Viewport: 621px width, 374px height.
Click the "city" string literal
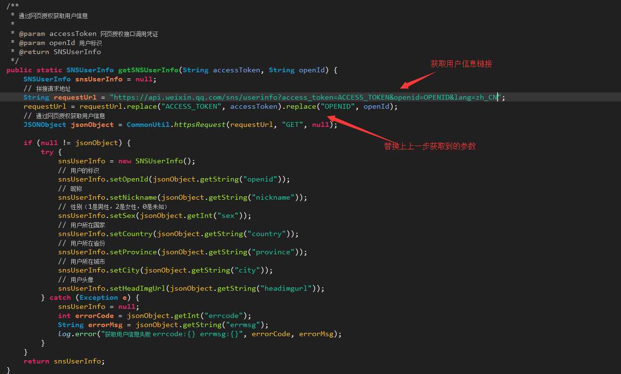[247, 270]
